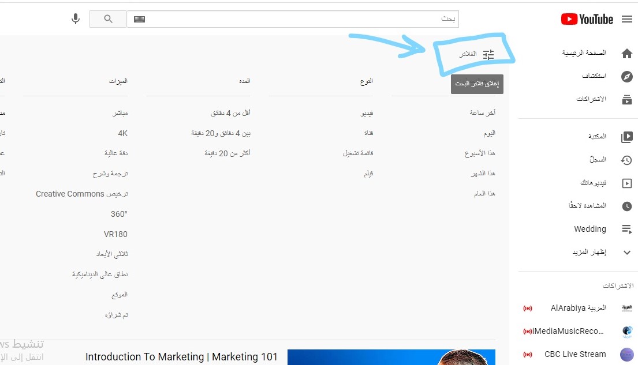Click the CBC Live Stream avatar
Viewport: 638px width, 365px height.
point(626,355)
